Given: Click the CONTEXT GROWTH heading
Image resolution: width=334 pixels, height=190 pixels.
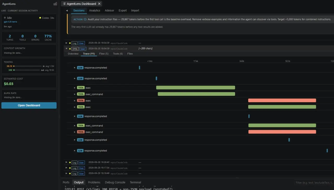Looking at the screenshot, I should 15,48.
